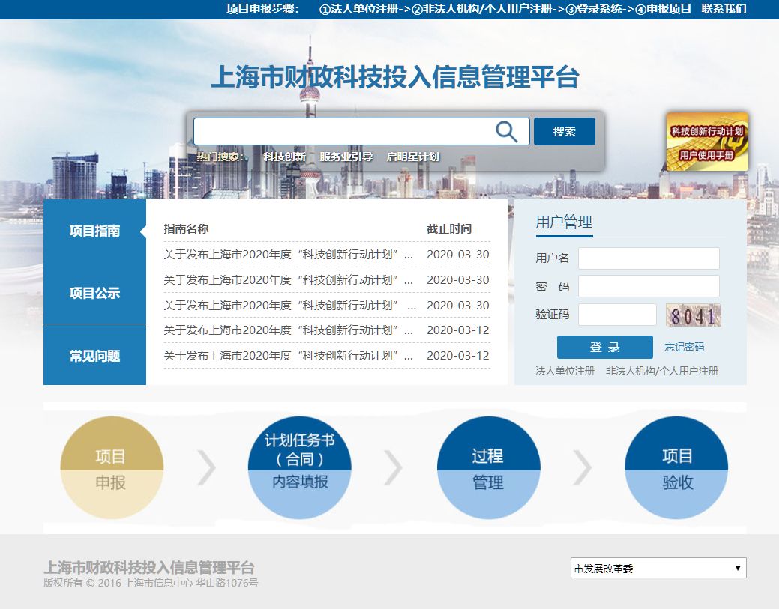The width and height of the screenshot is (779, 609).
Task: Open the 项目申报 circle icon
Action: [112, 467]
